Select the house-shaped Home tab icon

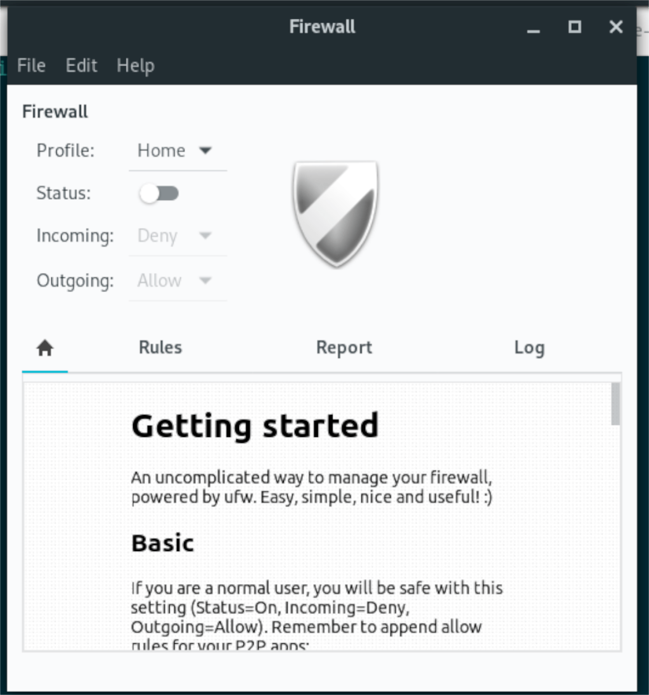[44, 347]
